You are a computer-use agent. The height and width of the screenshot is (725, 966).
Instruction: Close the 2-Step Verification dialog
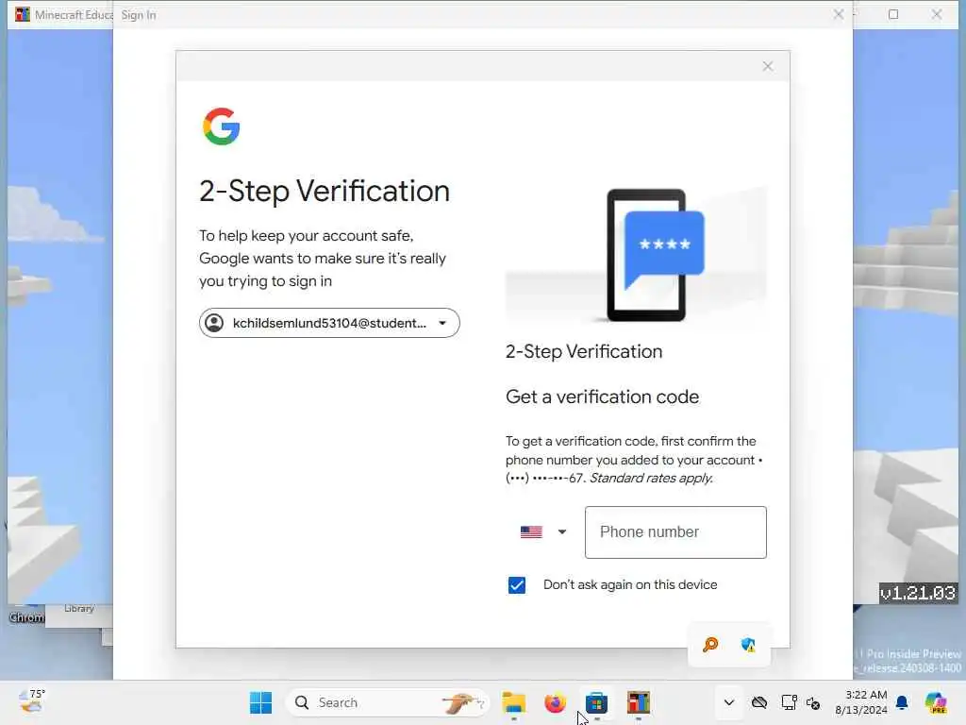[768, 66]
